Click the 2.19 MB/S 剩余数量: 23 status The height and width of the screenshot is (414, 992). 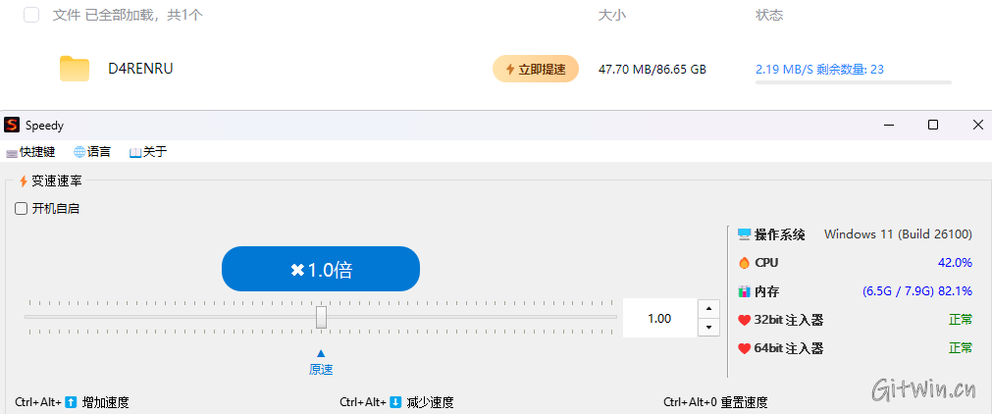point(819,69)
